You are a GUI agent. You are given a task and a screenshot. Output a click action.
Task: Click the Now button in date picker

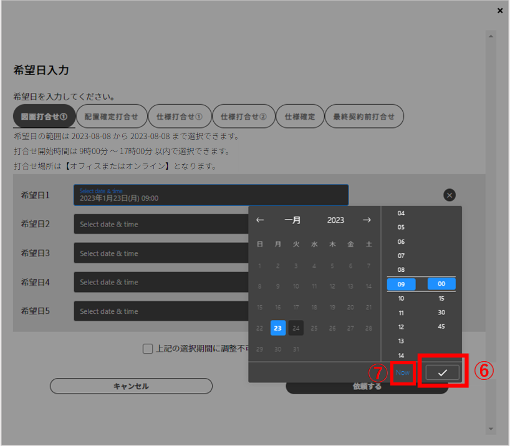pyautogui.click(x=402, y=372)
